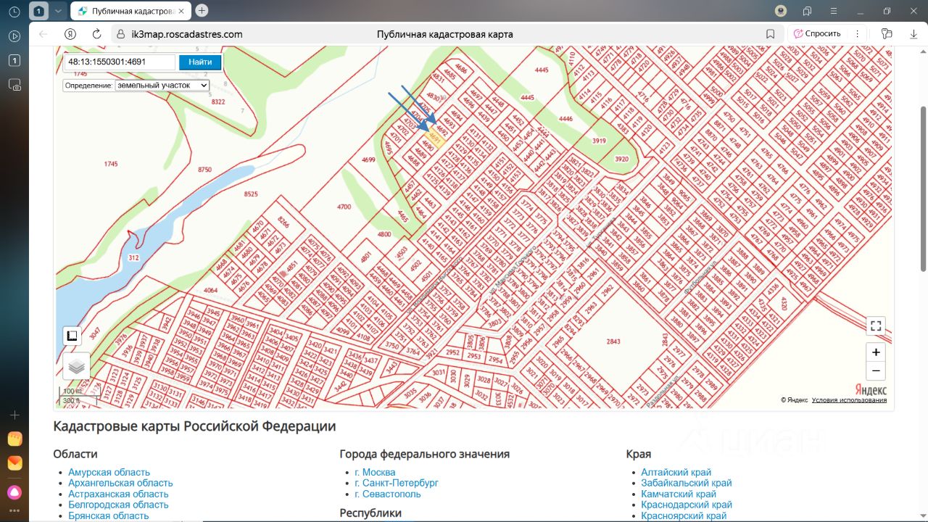Click the Яндекс logo on map

tap(871, 390)
